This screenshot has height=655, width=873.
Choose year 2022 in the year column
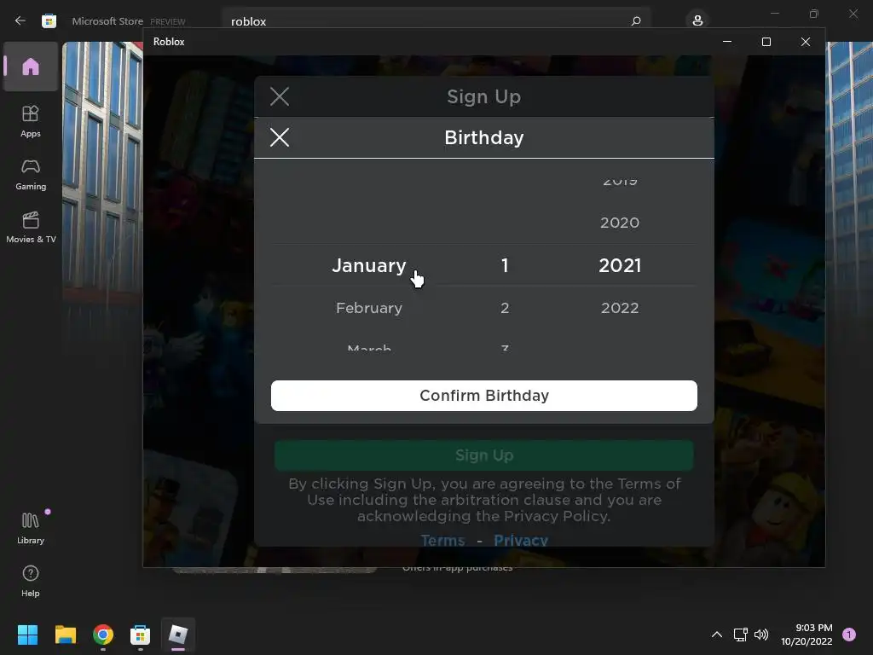620,308
